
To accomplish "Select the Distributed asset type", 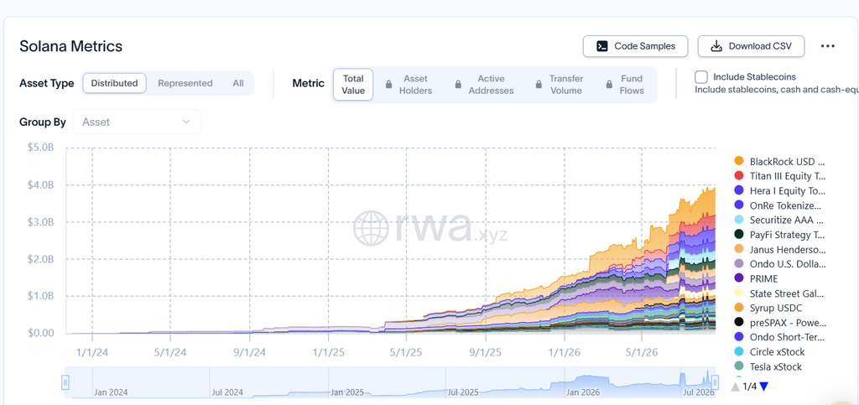I will pyautogui.click(x=114, y=83).
